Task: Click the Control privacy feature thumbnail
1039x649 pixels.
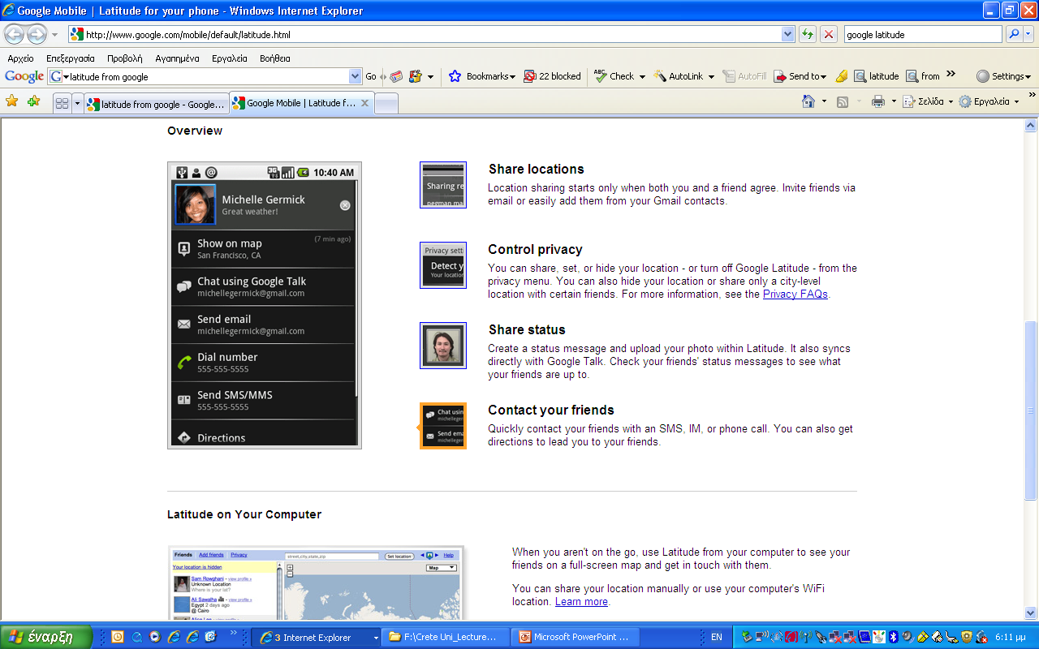Action: (x=443, y=265)
